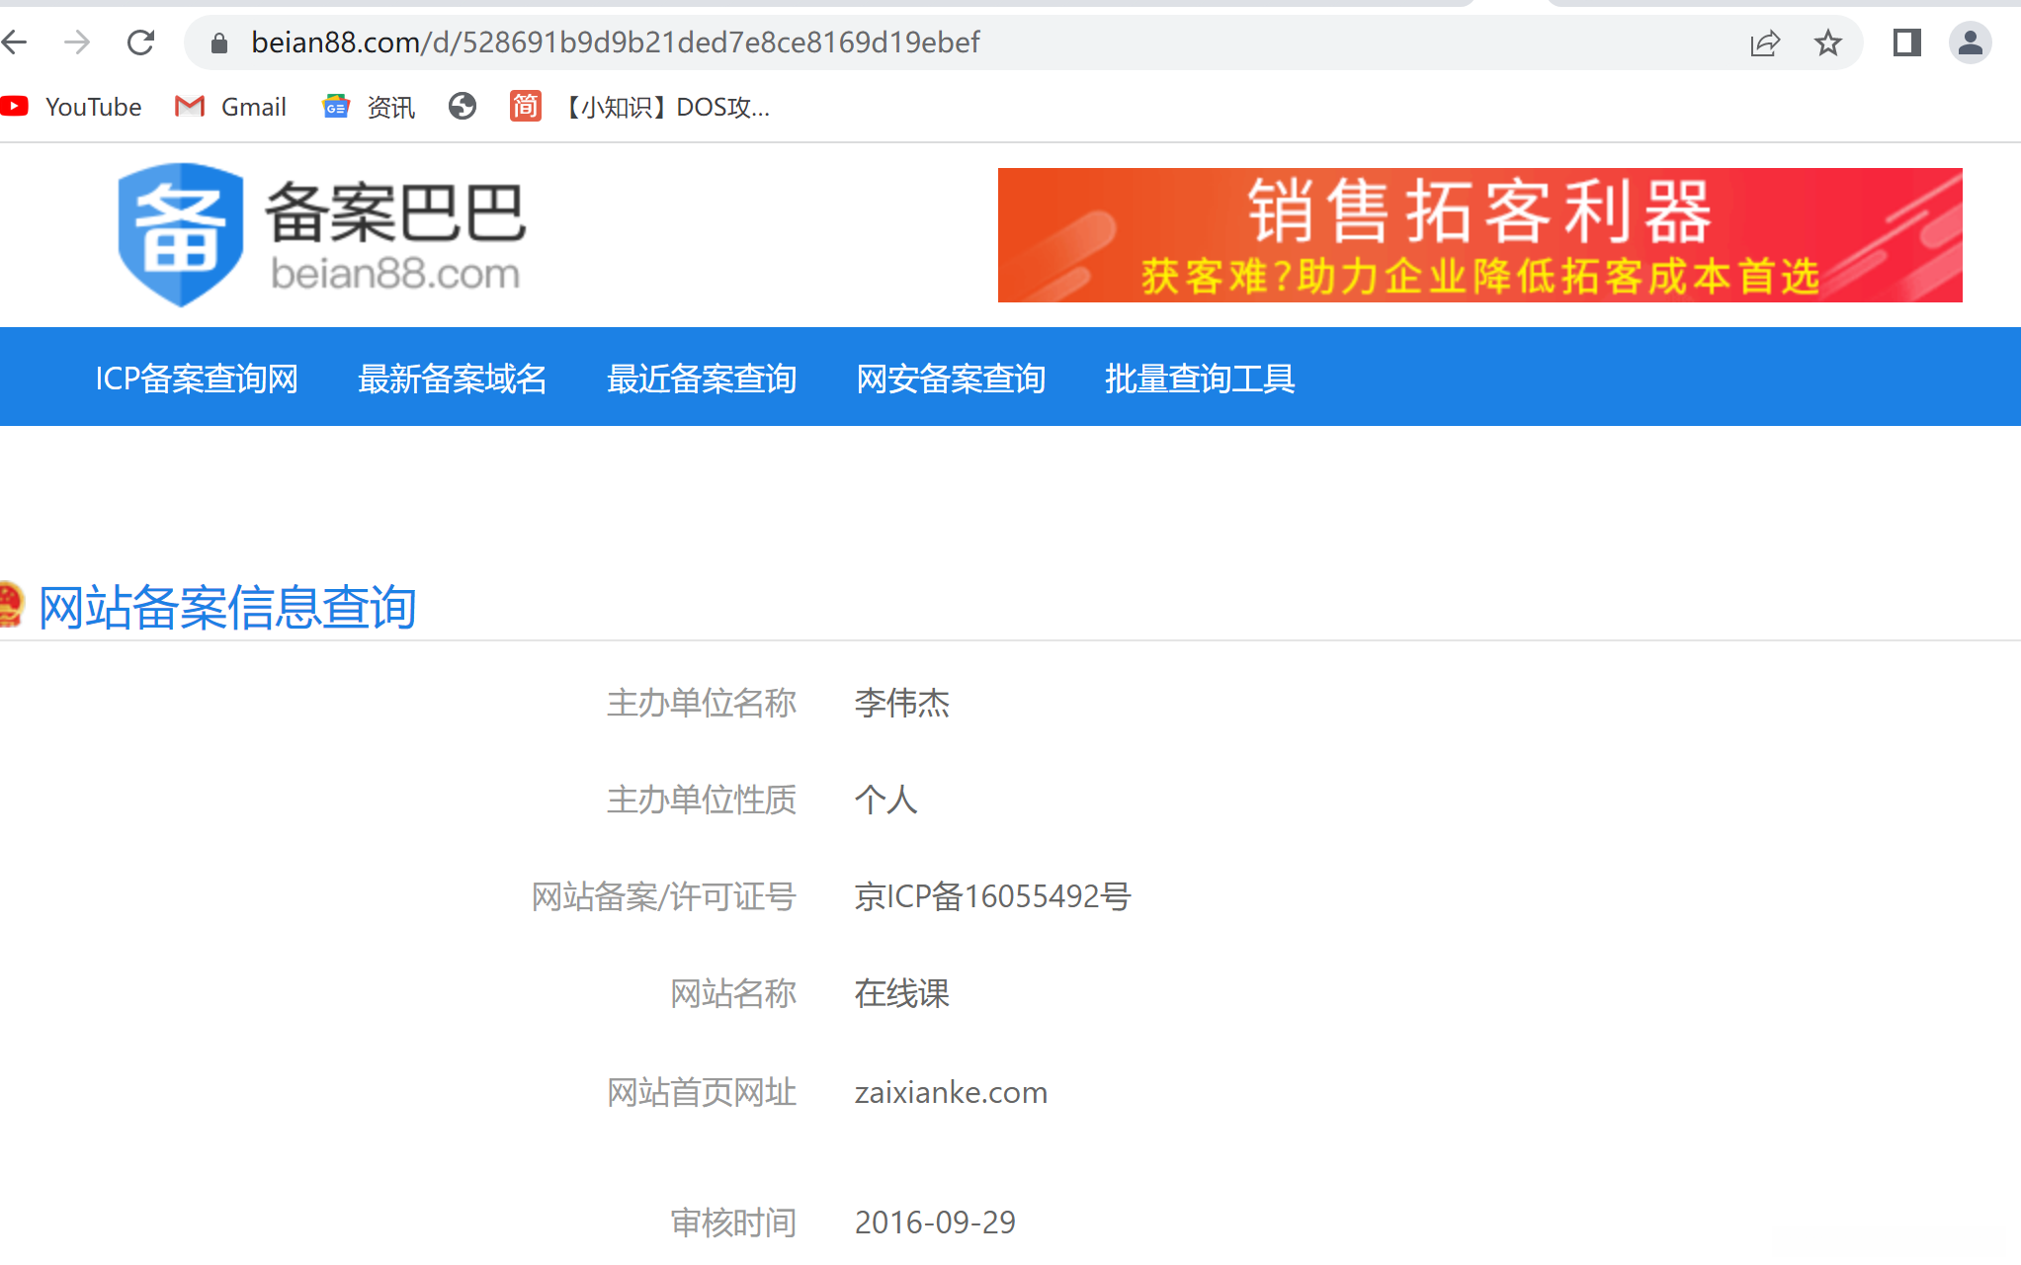Open the 销售拓客利器 banner ad

(x=1479, y=235)
